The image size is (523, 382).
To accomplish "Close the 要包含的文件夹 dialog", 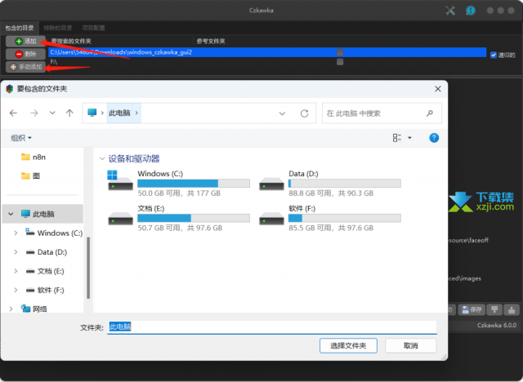I will (438, 89).
